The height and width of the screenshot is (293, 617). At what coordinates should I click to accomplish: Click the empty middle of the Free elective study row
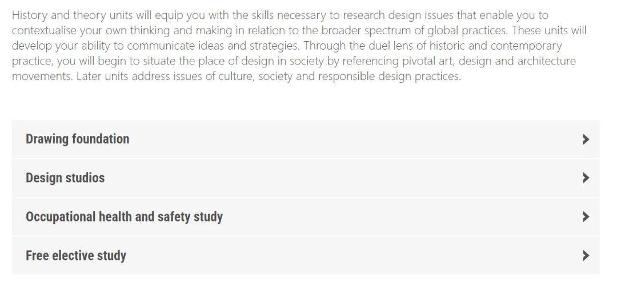pyautogui.click(x=343, y=256)
